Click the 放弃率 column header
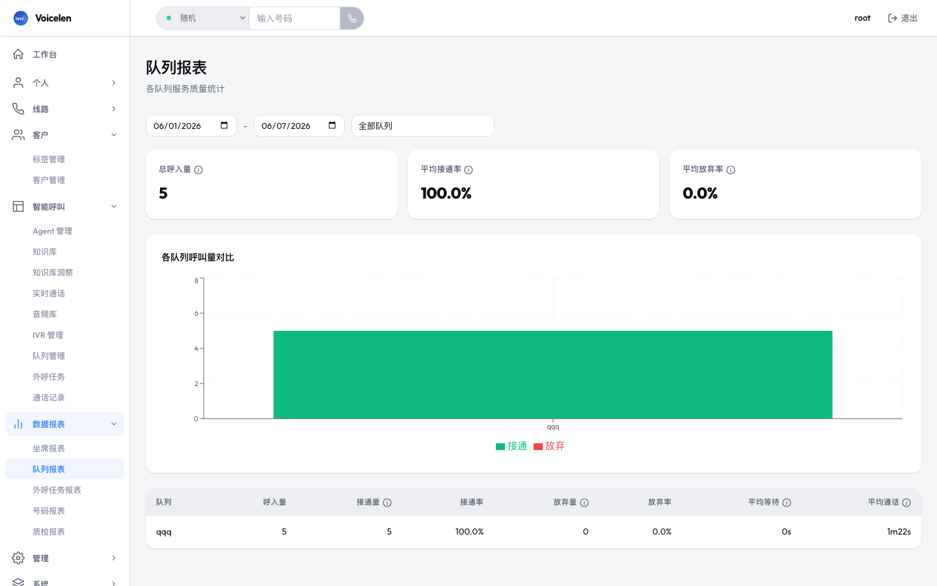The height and width of the screenshot is (586, 937). tap(660, 503)
